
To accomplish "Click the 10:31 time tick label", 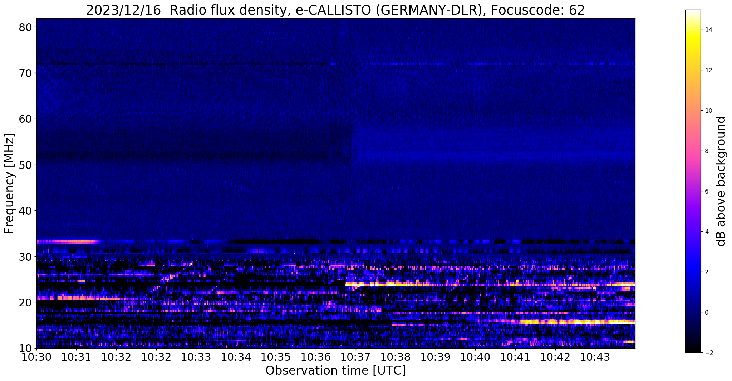I will point(76,357).
